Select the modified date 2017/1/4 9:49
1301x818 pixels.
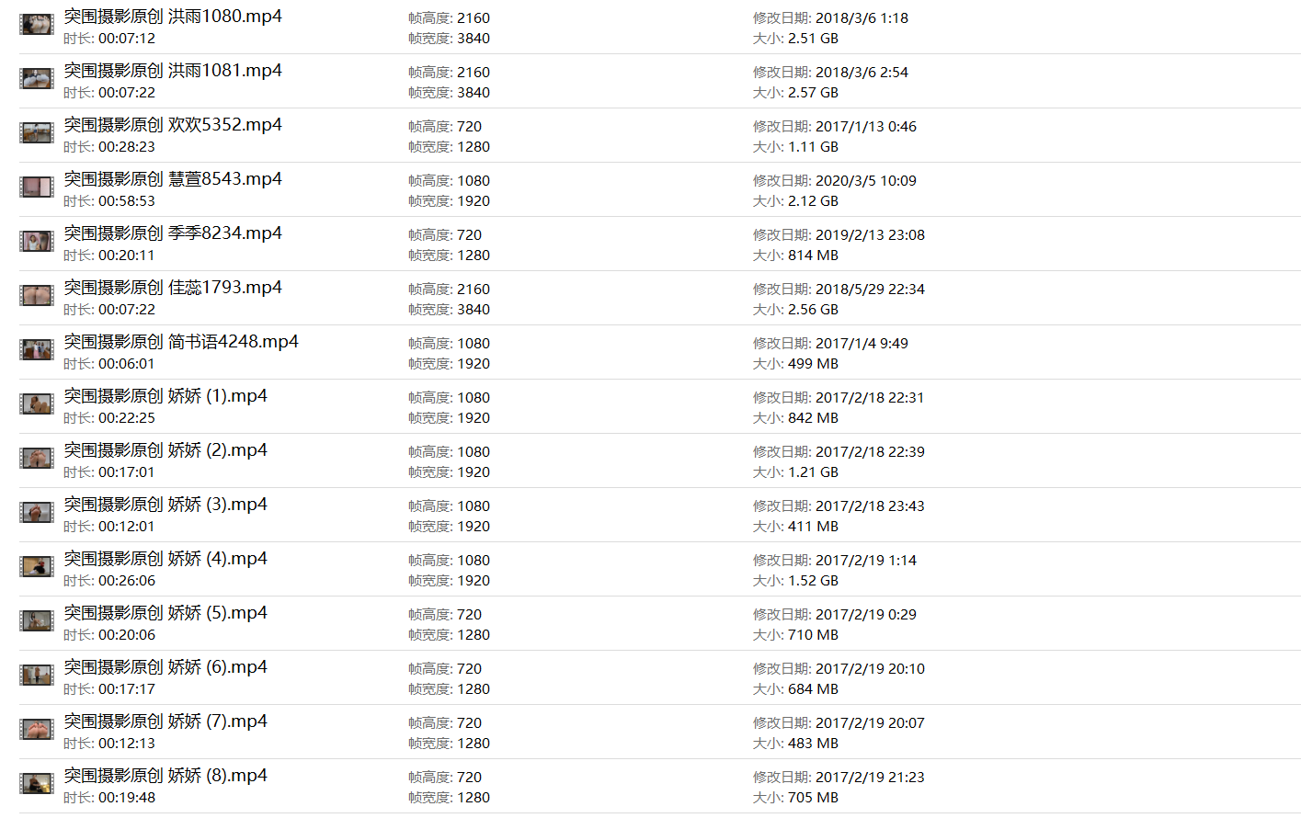tap(862, 344)
